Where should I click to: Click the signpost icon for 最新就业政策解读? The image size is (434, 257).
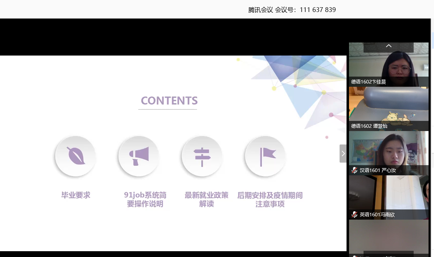pyautogui.click(x=202, y=156)
